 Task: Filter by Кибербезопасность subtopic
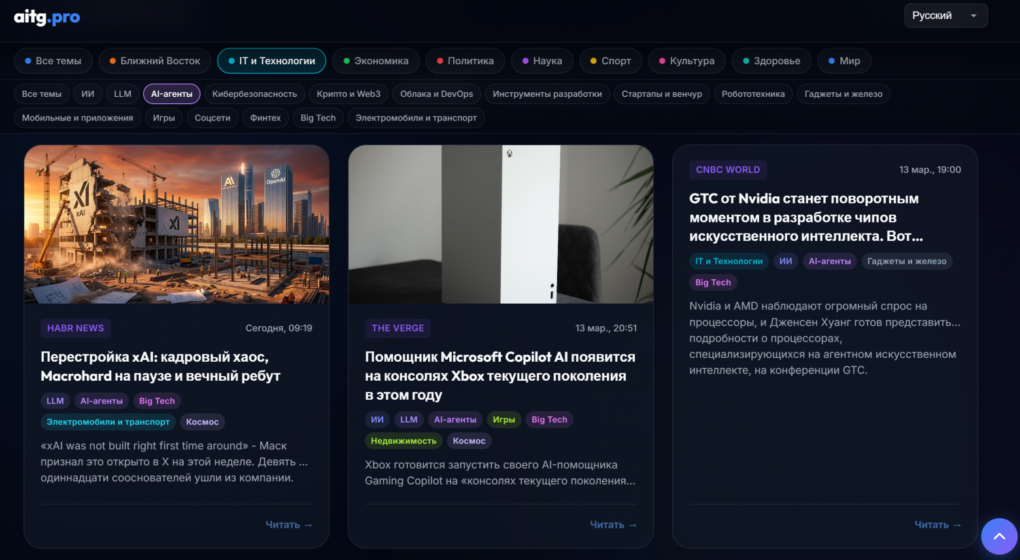click(x=254, y=94)
